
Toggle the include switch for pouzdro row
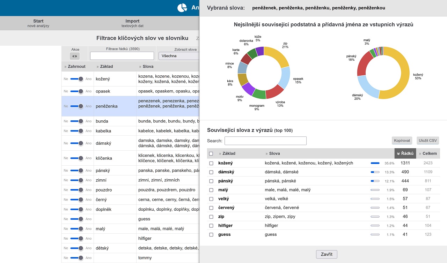coord(77,190)
